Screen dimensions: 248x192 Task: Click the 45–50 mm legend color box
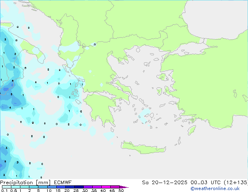(x=115, y=187)
